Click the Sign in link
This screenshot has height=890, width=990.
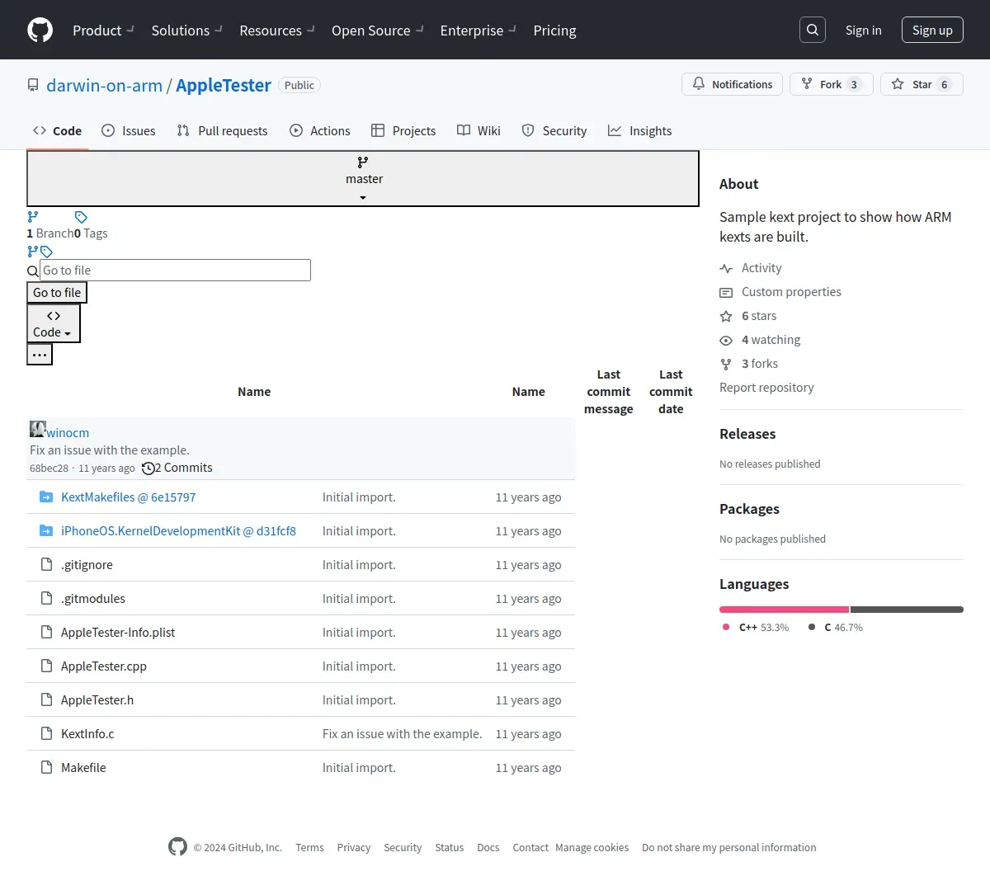[x=863, y=31]
